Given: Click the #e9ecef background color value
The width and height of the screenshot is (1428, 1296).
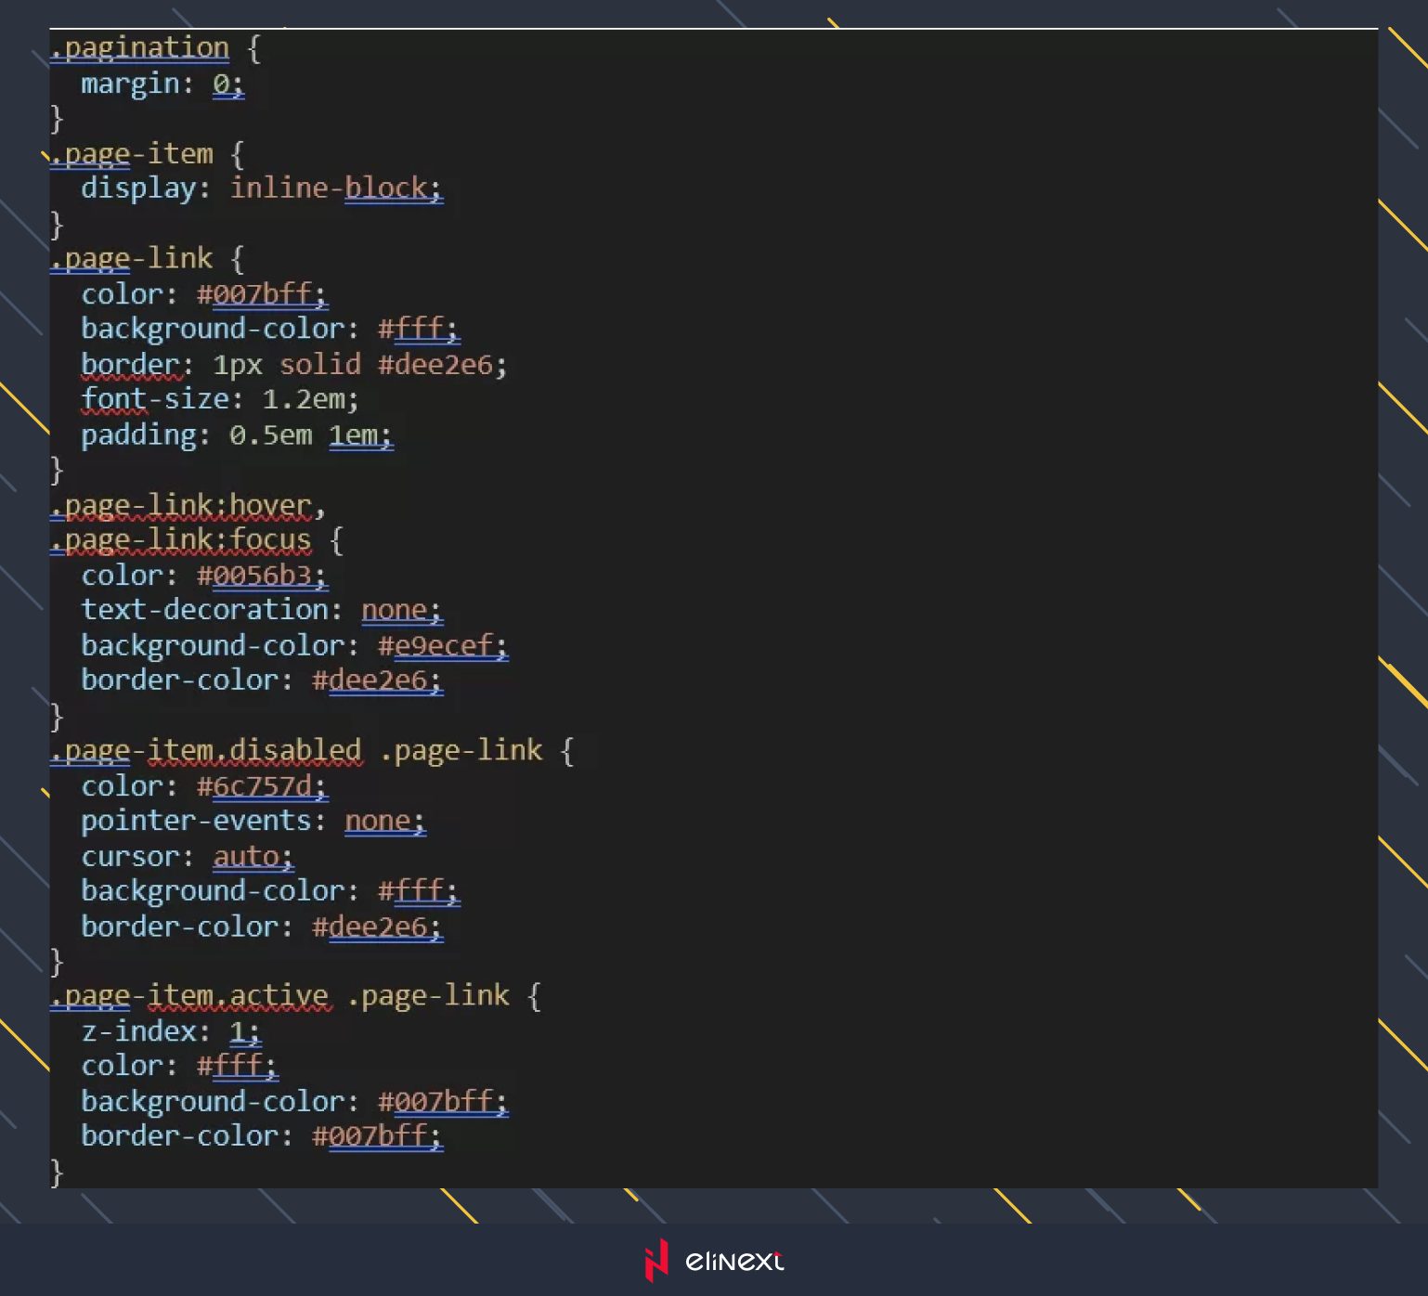Looking at the screenshot, I should tap(442, 645).
